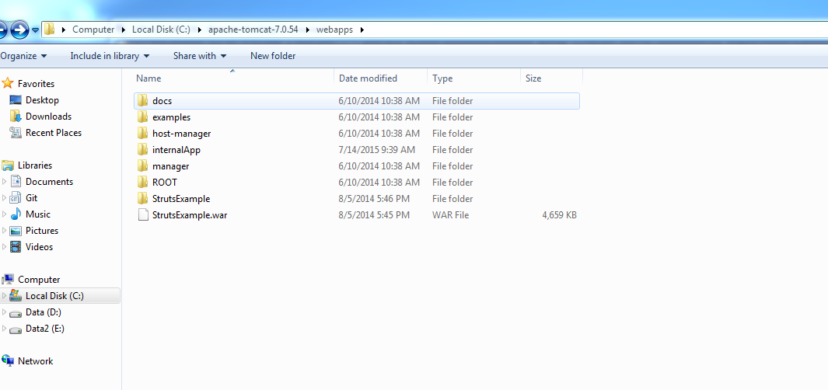Click the 4,659 KB size value
The image size is (828, 390).
[x=559, y=215]
